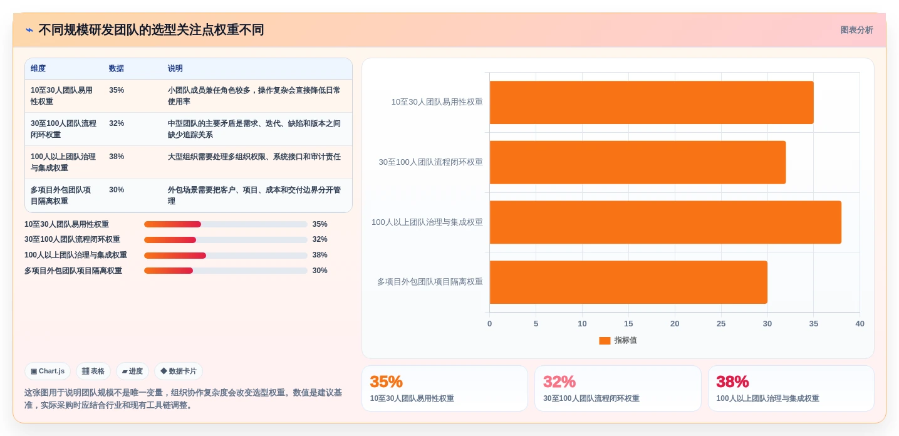Screen dimensions: 899x436
Task: Click the 说明 column header
Action: 175,69
